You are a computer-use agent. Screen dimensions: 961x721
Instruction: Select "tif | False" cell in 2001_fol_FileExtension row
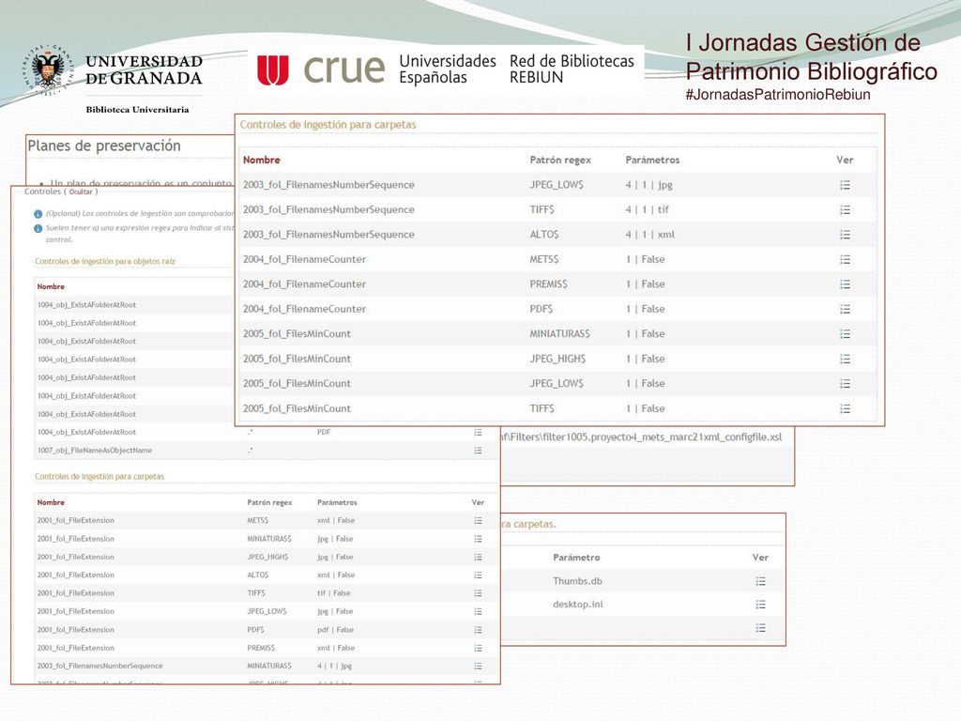333,593
